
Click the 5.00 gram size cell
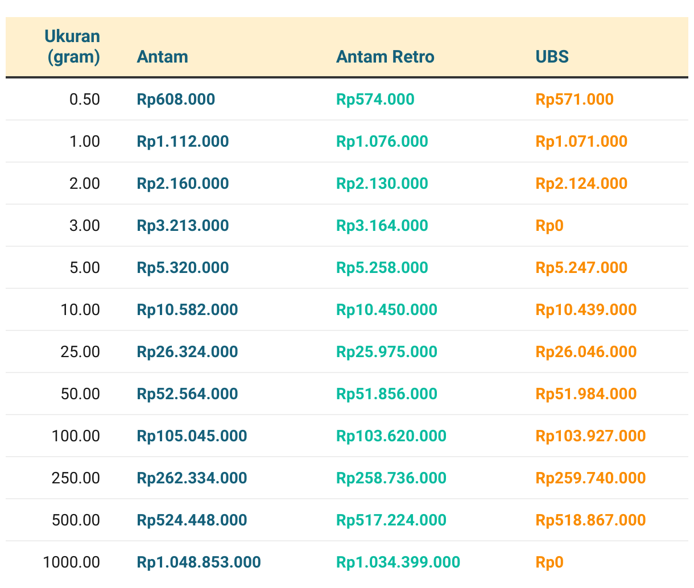pyautogui.click(x=85, y=268)
